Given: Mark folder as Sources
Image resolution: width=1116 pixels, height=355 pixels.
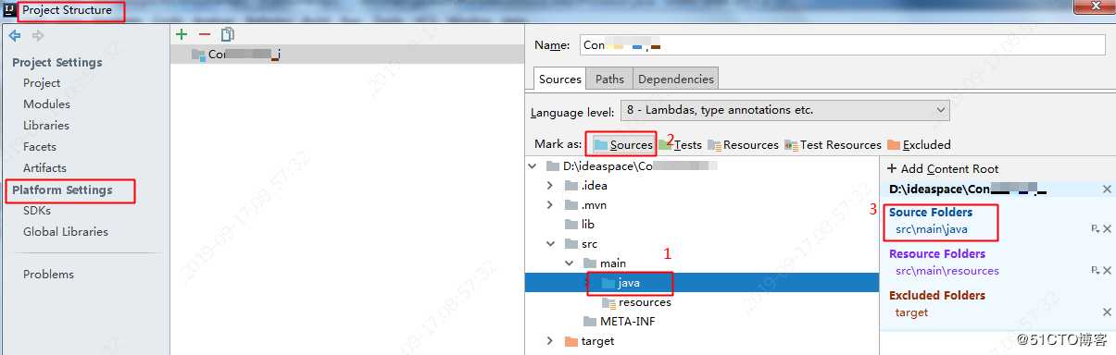Looking at the screenshot, I should (623, 144).
